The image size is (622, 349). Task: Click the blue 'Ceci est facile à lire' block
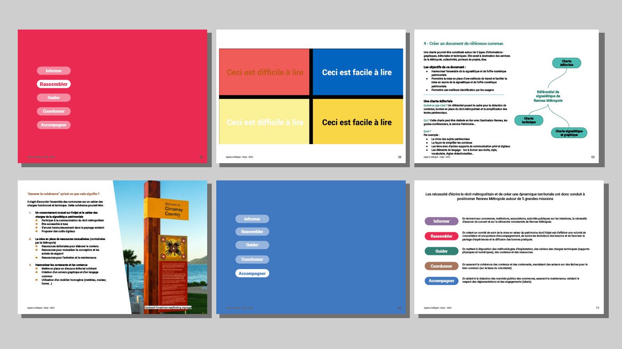(357, 72)
